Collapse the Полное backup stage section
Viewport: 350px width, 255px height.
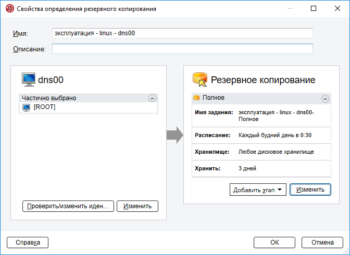(325, 99)
